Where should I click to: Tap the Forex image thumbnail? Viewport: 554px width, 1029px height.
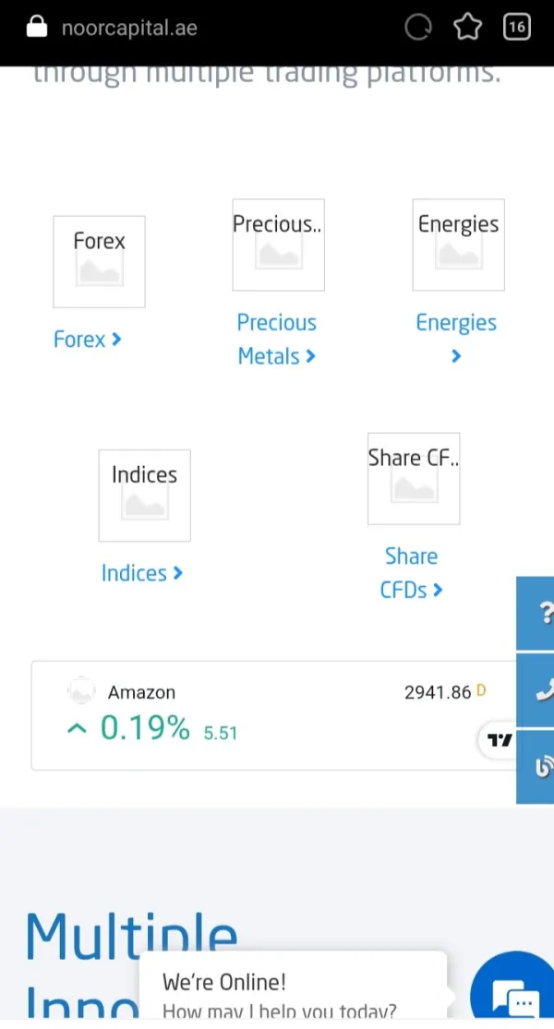pos(100,262)
